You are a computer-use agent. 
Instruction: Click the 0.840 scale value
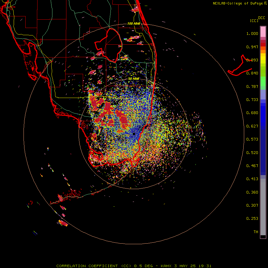coord(252,73)
